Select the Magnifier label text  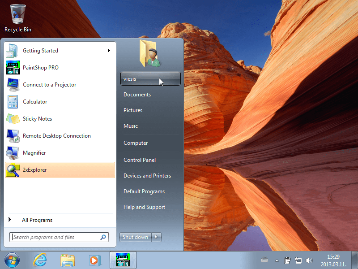point(34,153)
